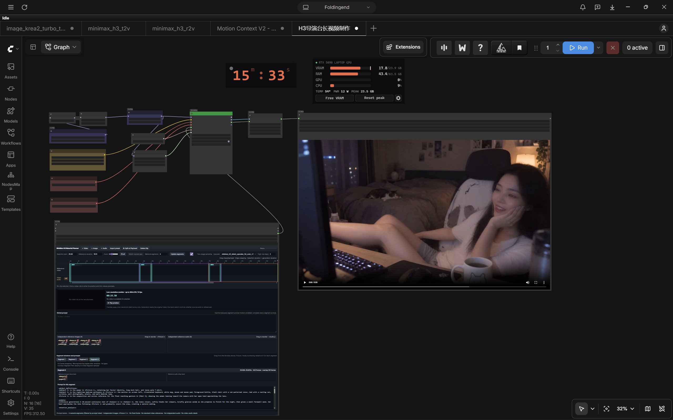Viewport: 673px width, 420px height.
Task: Click the question mark toolbar icon
Action: [480, 48]
